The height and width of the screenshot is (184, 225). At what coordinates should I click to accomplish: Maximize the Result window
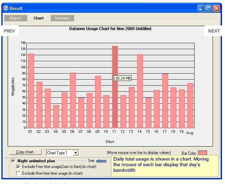pyautogui.click(x=209, y=8)
